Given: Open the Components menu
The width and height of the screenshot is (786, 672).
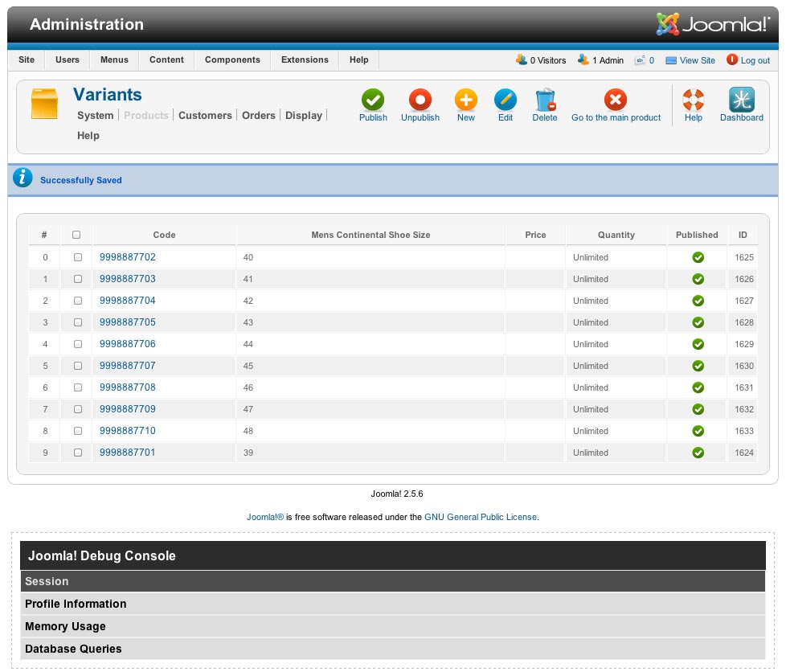Looking at the screenshot, I should point(232,59).
